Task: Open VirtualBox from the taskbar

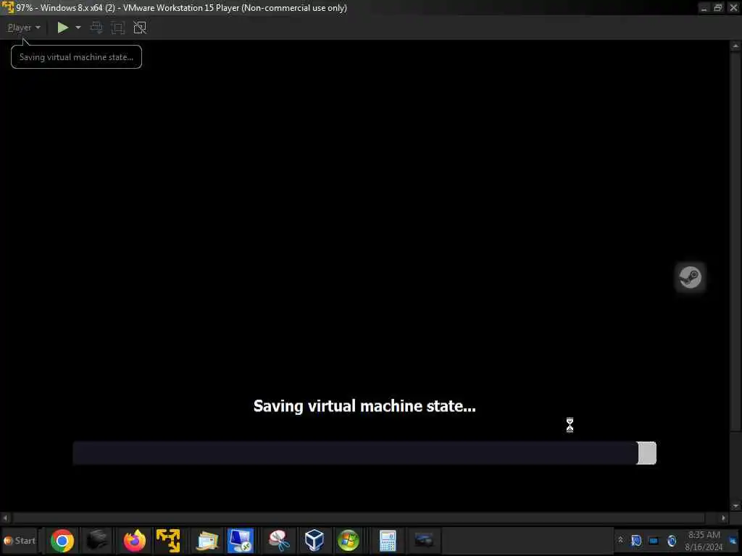Action: click(314, 540)
